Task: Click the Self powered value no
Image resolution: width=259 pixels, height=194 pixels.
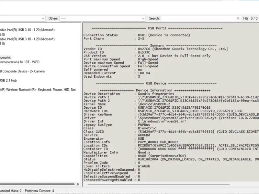Action: [x=140, y=70]
